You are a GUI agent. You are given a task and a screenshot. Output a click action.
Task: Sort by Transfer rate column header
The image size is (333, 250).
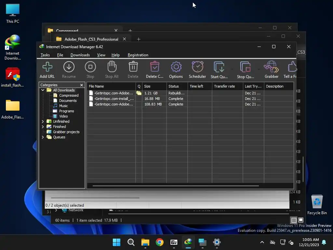tap(227, 86)
